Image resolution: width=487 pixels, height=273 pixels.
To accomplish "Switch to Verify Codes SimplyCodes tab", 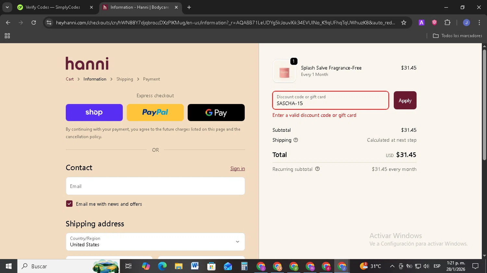I will [52, 7].
